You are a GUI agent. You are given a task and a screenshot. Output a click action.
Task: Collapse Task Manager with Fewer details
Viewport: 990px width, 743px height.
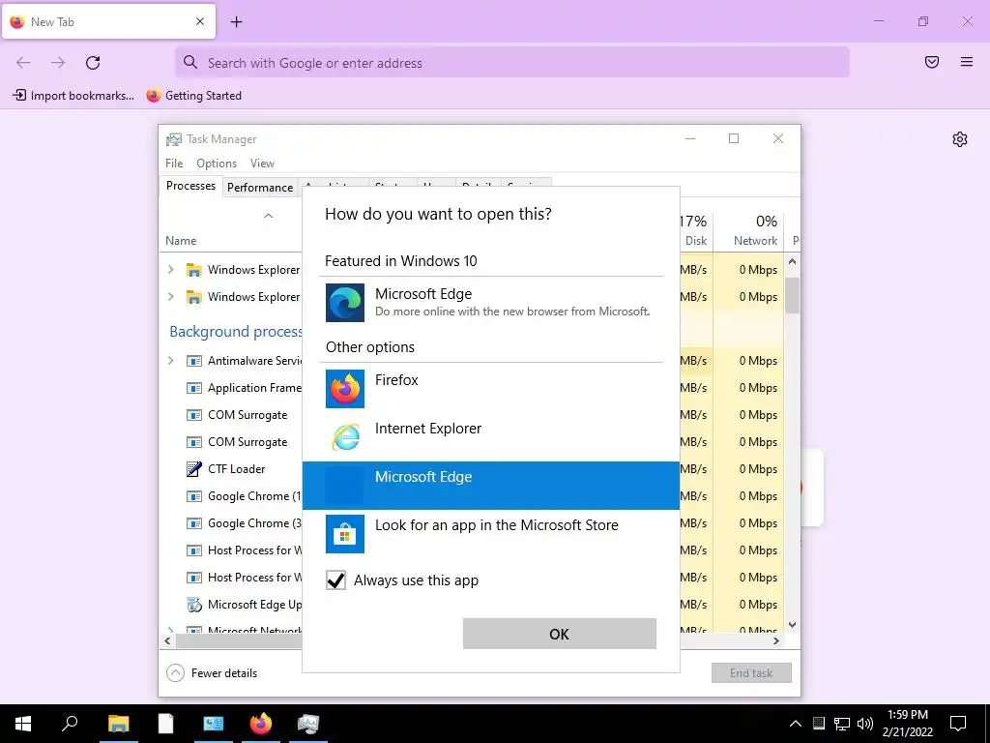[x=212, y=673]
